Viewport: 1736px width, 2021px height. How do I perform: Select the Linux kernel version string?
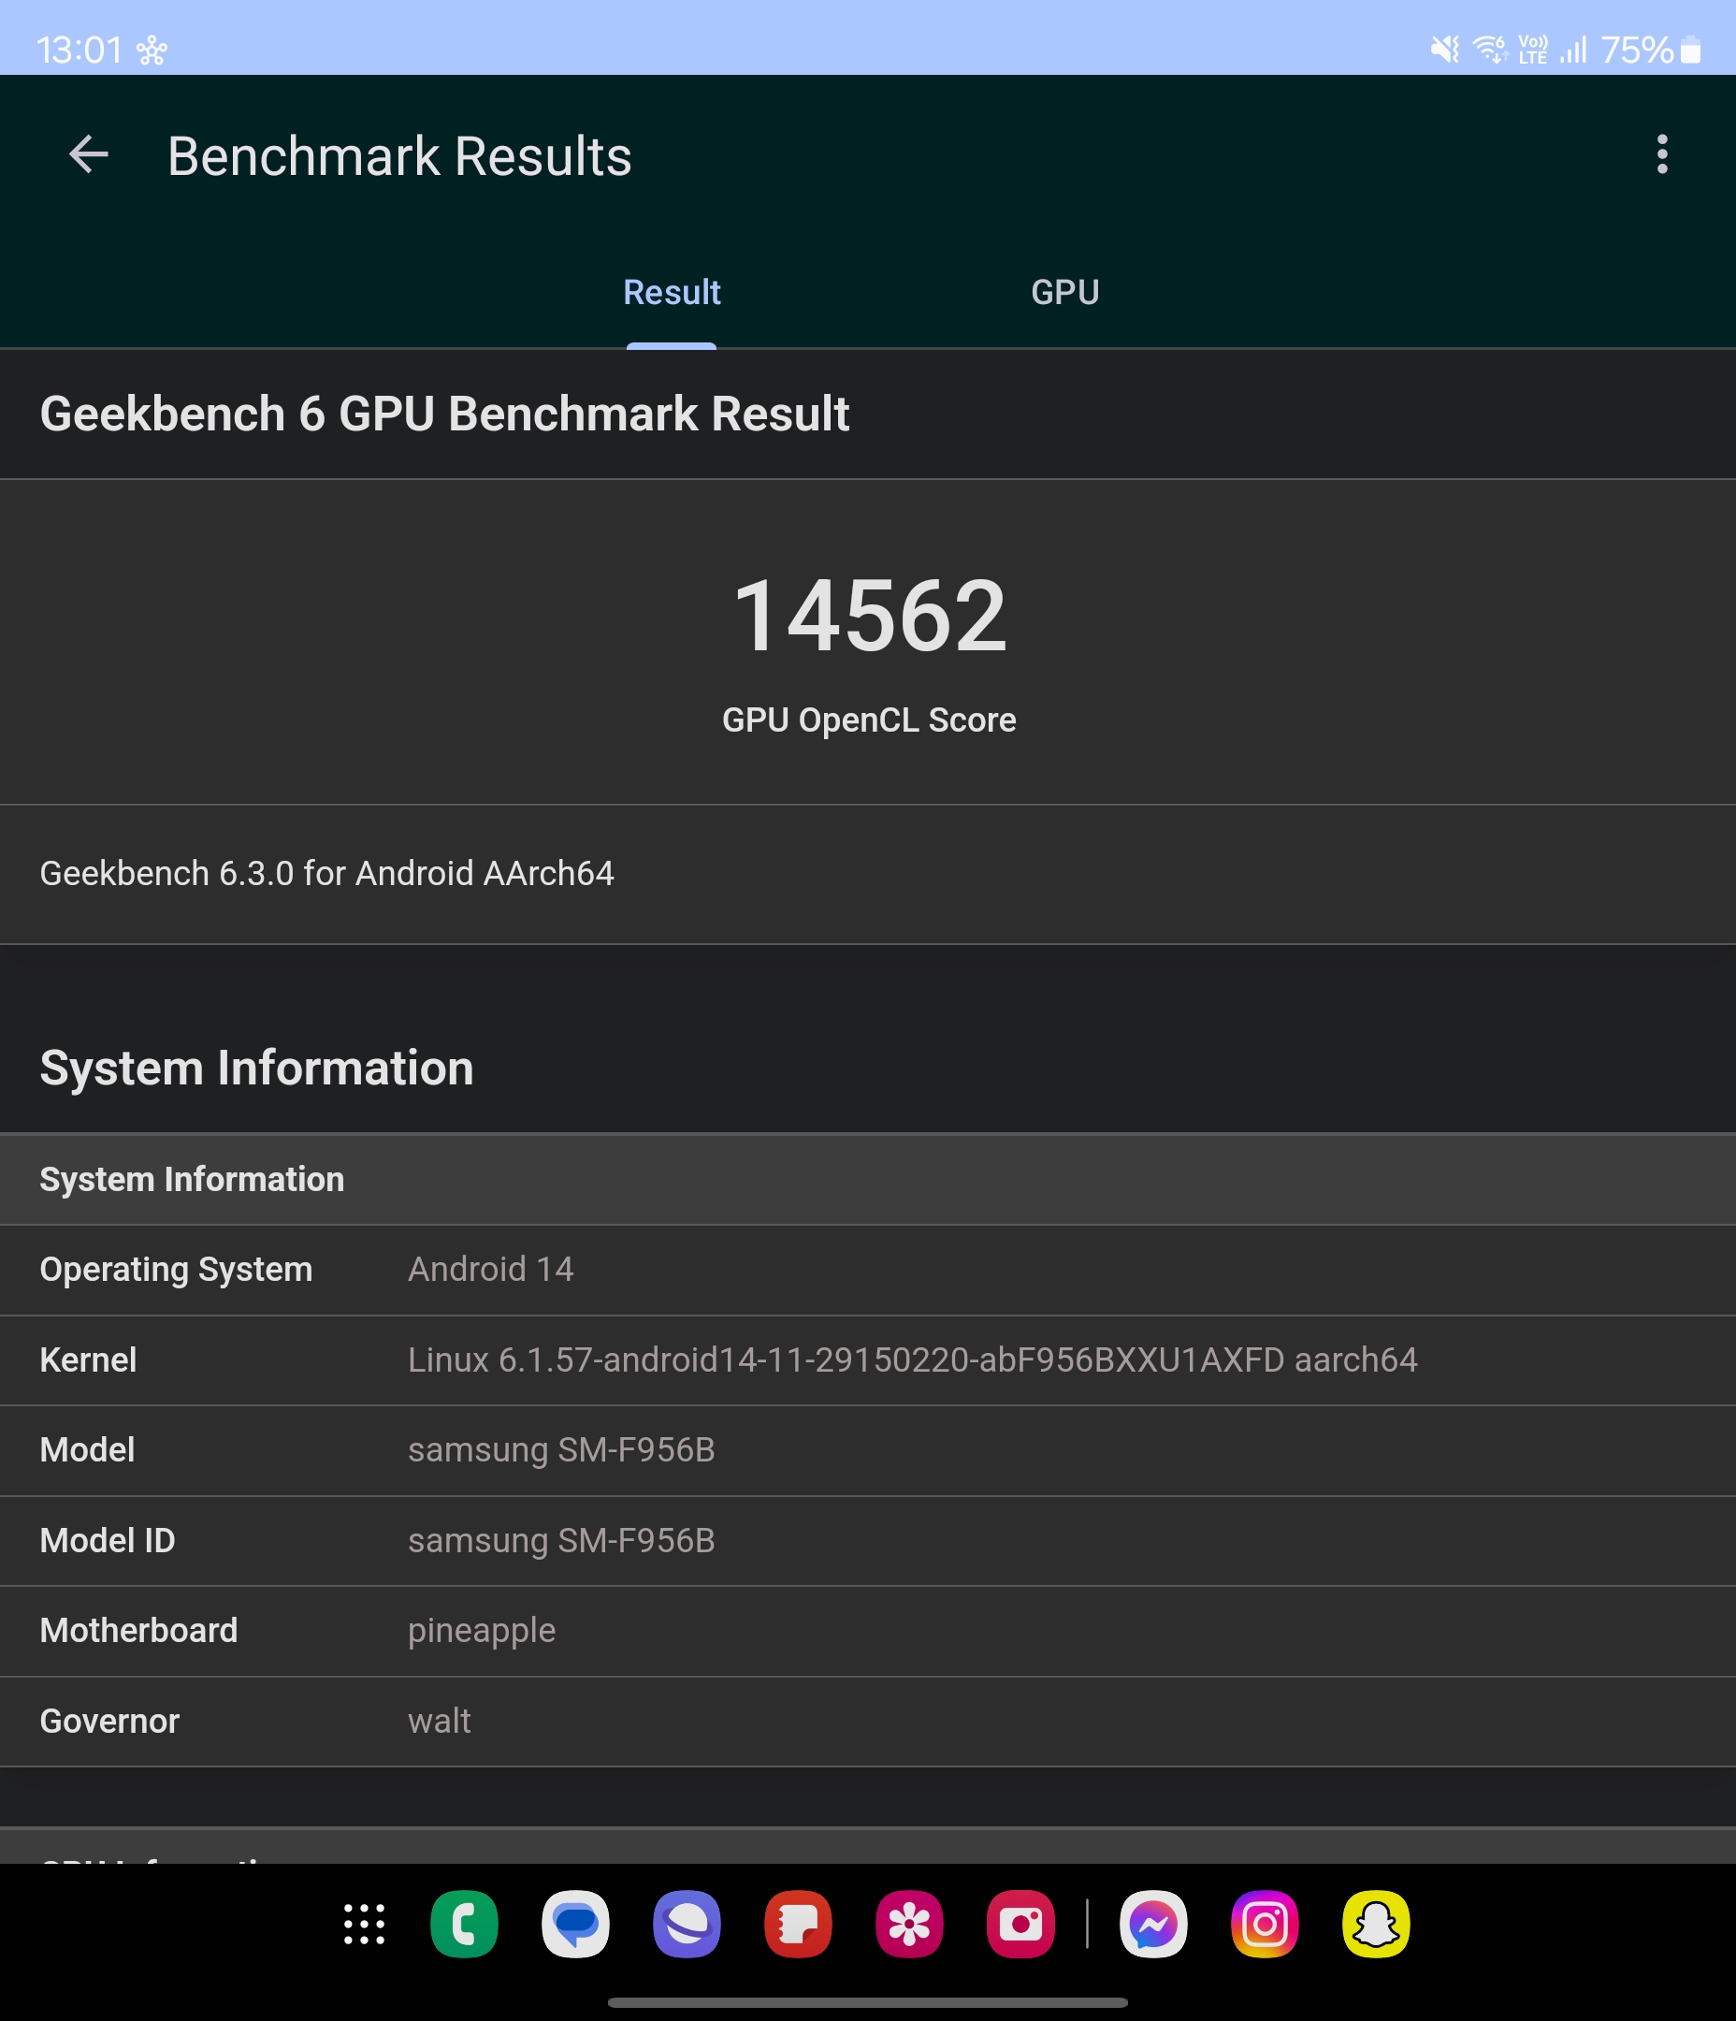(913, 1359)
